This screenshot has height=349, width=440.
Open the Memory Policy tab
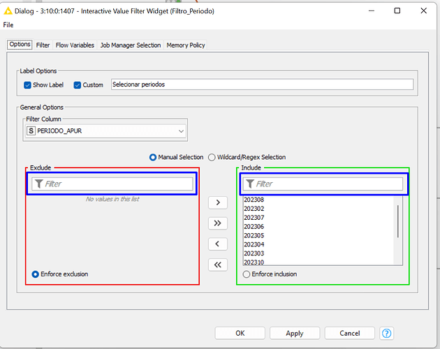[186, 45]
